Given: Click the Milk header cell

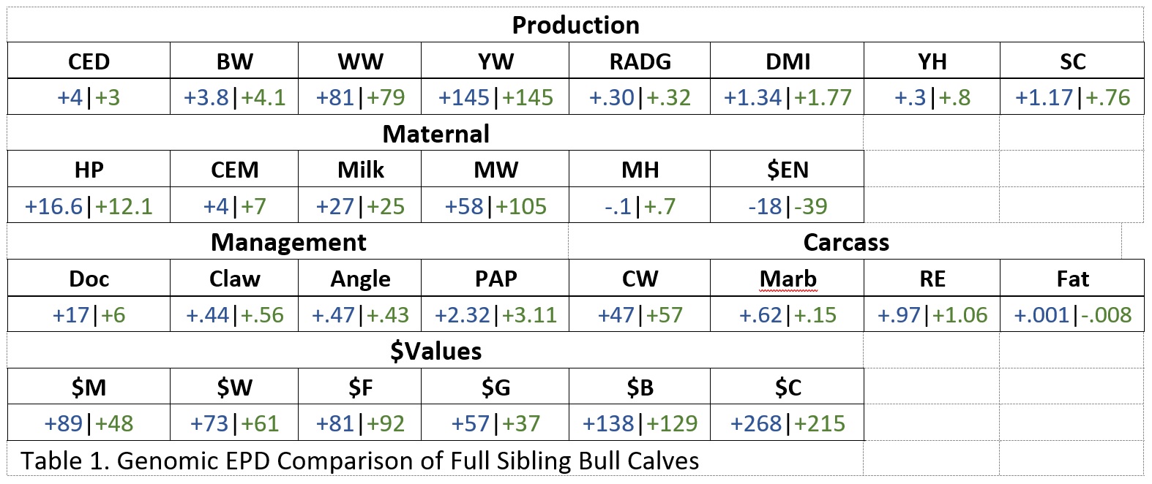Looking at the screenshot, I should tap(360, 170).
